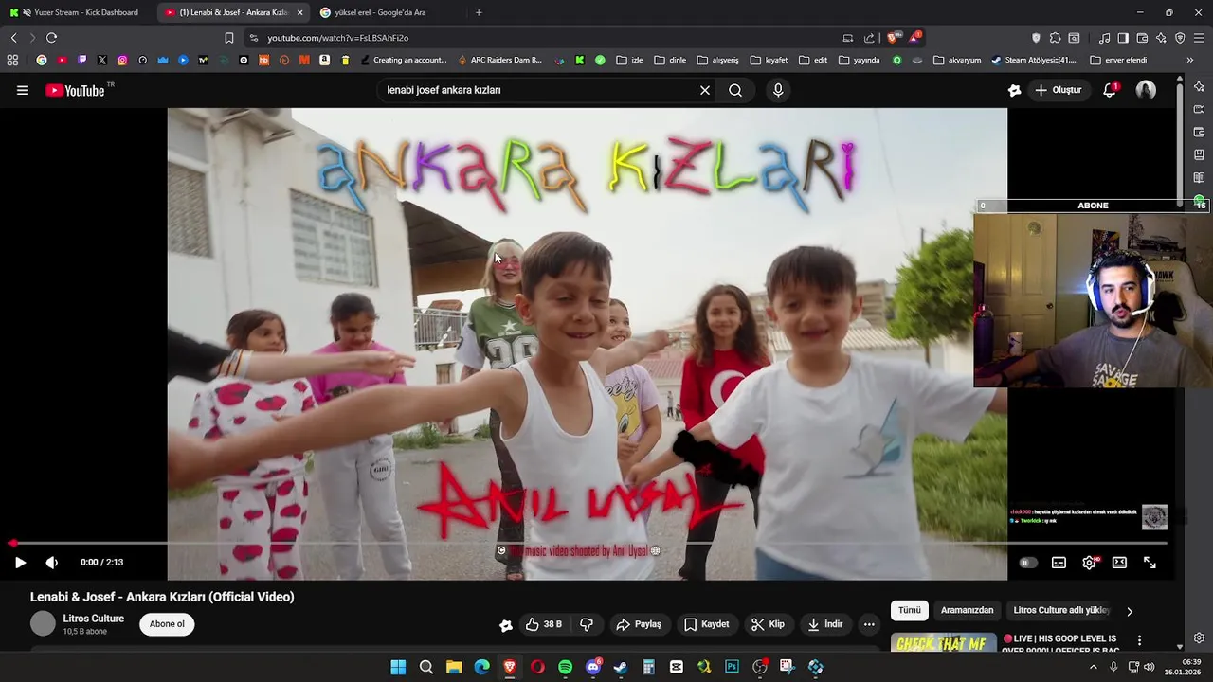This screenshot has height=682, width=1213.
Task: Open more actions three-dot menu
Action: [x=869, y=624]
